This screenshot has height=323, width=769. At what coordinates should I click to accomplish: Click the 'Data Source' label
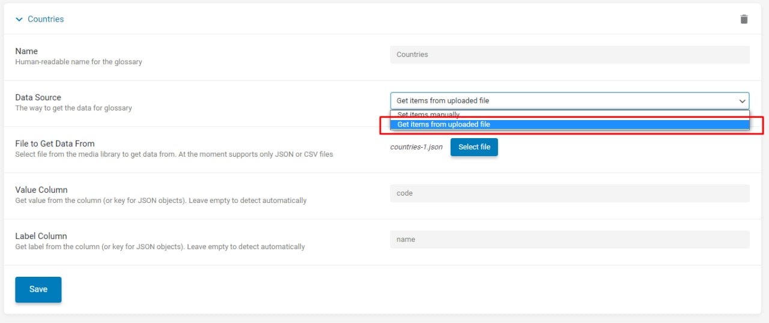pos(38,97)
